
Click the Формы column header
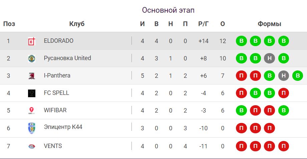point(269,24)
